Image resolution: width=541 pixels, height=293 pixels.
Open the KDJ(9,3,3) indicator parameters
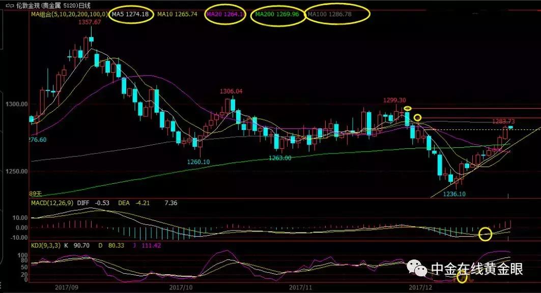pyautogui.click(x=45, y=245)
